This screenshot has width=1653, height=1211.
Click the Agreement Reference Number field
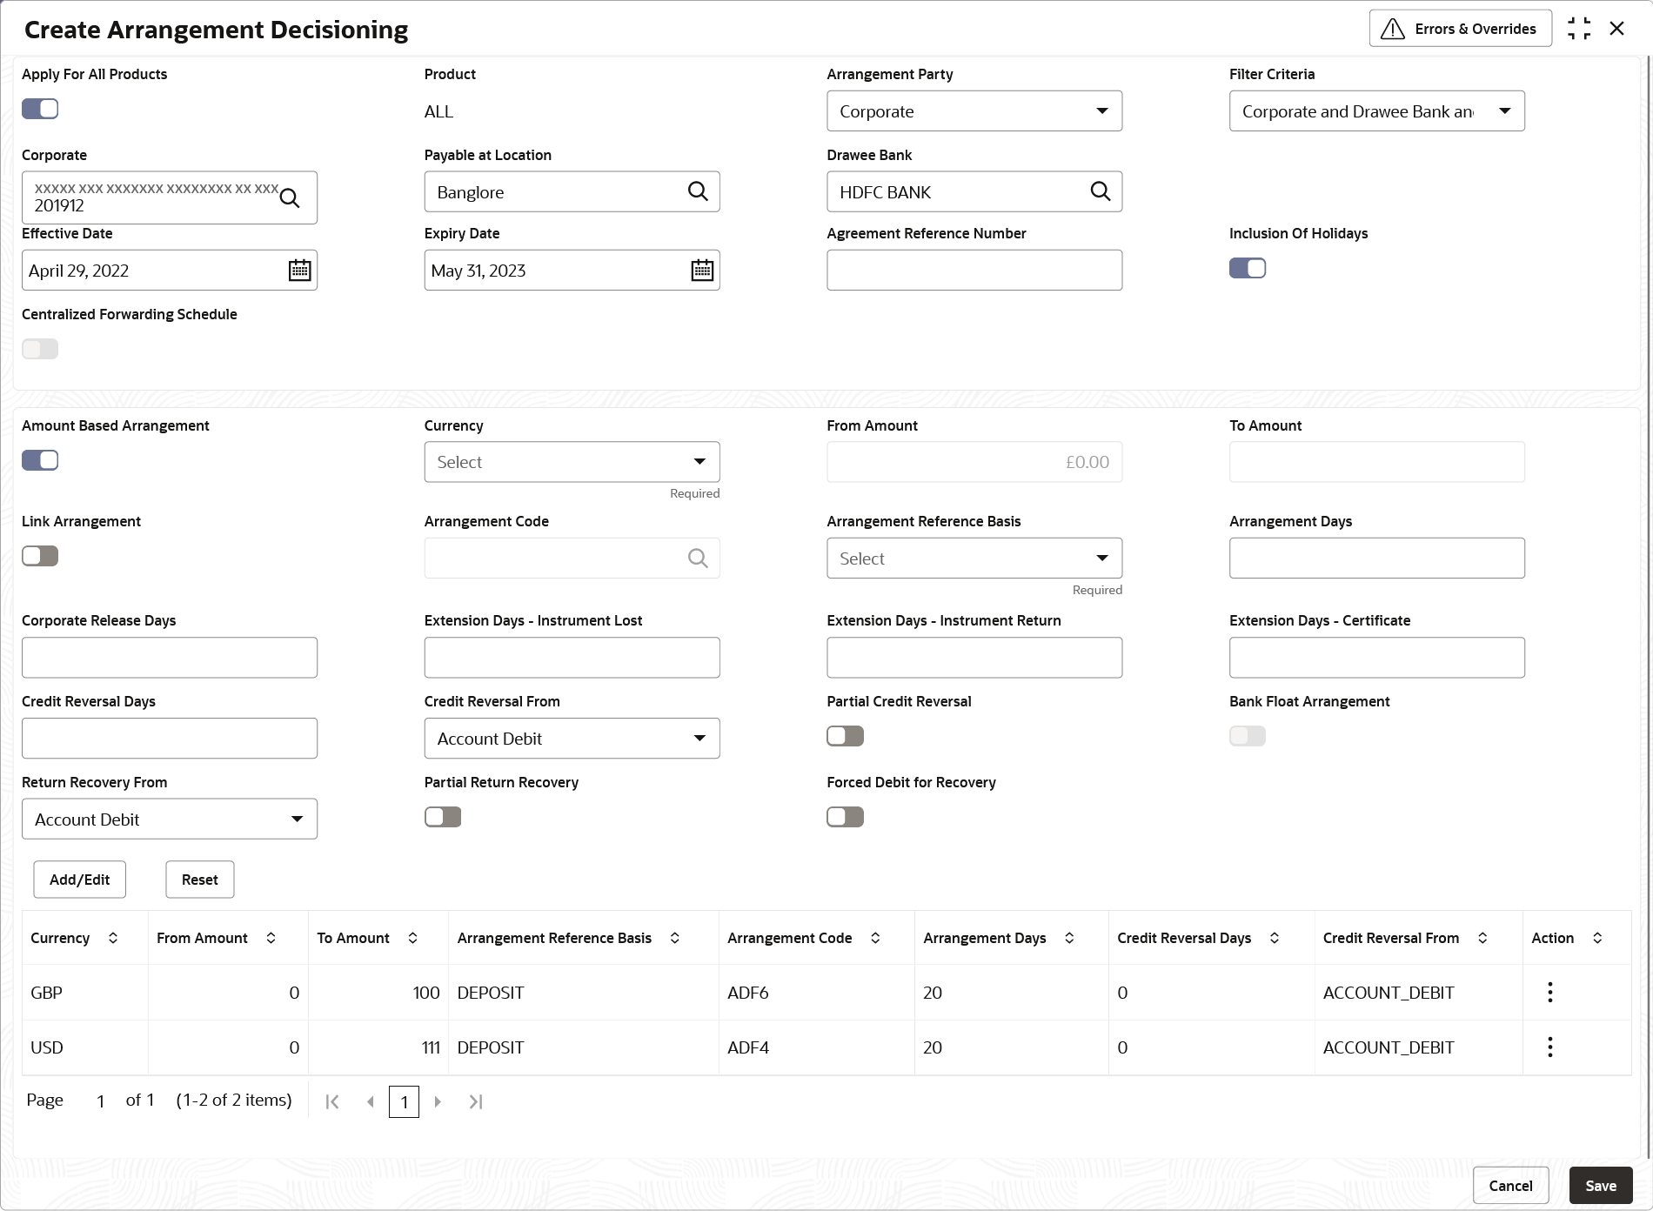pyautogui.click(x=974, y=271)
